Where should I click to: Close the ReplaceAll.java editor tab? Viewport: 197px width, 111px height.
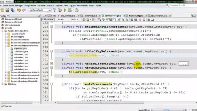146,16
